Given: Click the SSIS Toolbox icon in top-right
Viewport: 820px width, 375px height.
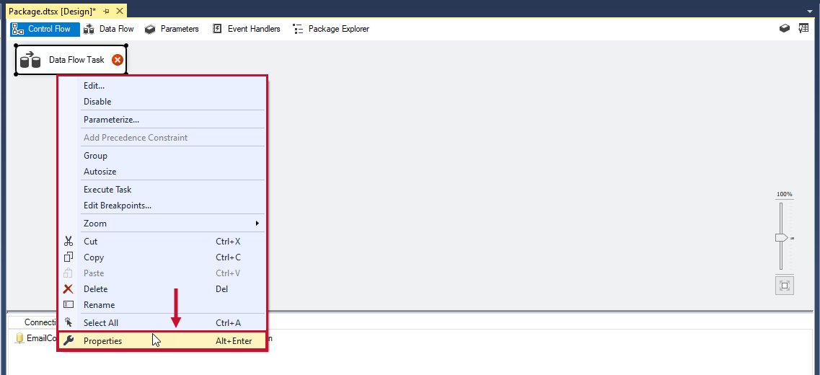Looking at the screenshot, I should [785, 29].
